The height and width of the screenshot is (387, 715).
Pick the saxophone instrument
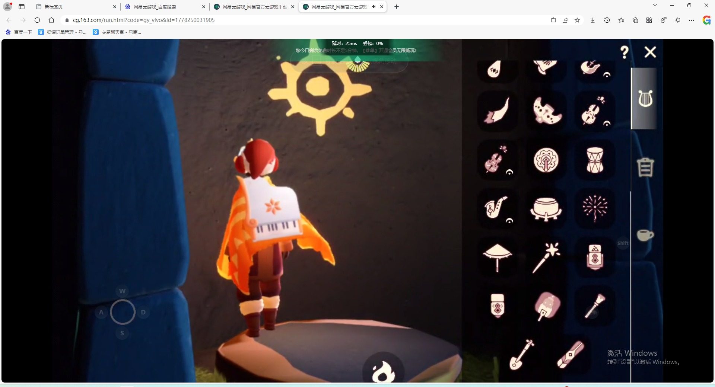pyautogui.click(x=497, y=208)
